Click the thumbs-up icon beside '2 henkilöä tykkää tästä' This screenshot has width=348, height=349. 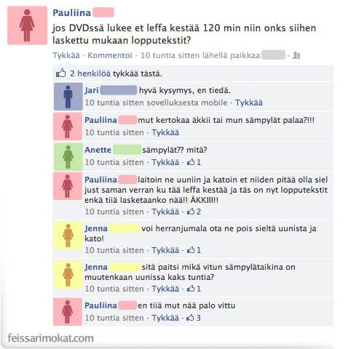tap(60, 73)
